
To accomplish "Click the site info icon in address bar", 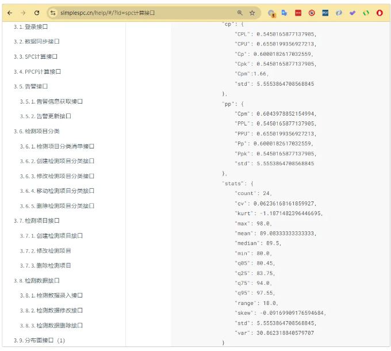I will (52, 13).
